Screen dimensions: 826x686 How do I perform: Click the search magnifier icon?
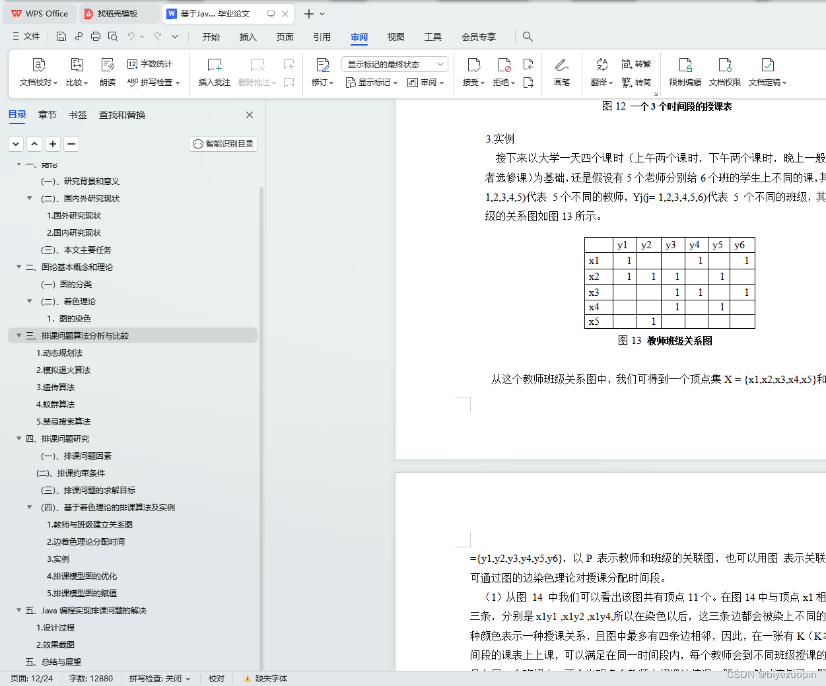pyautogui.click(x=528, y=36)
